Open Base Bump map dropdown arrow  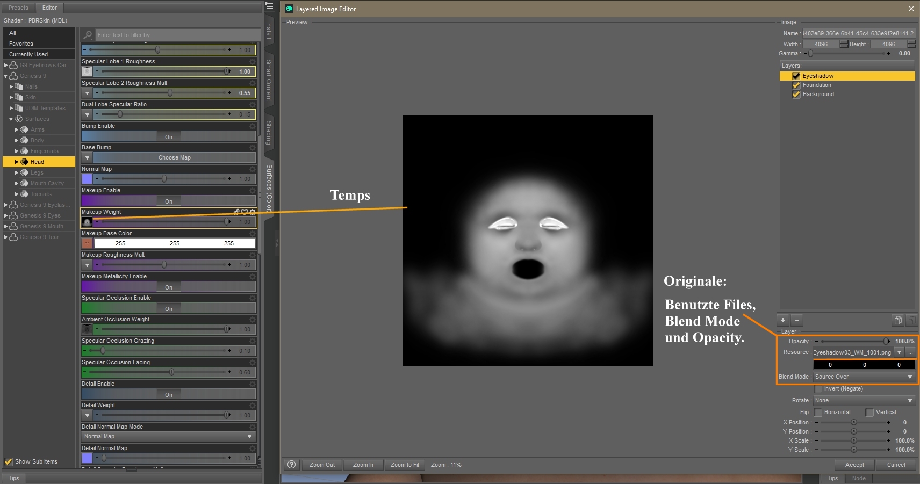(x=87, y=157)
